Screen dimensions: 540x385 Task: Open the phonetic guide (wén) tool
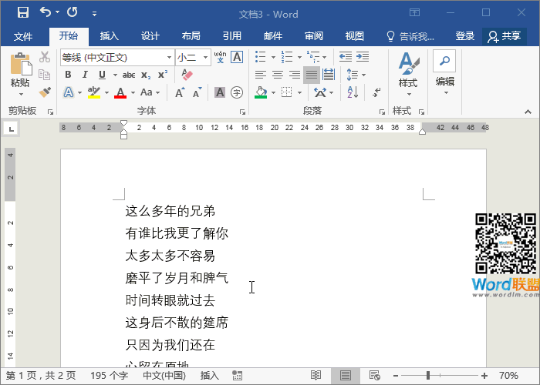point(220,57)
